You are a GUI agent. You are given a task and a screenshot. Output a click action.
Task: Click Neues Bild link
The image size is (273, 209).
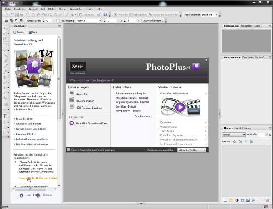click(81, 94)
